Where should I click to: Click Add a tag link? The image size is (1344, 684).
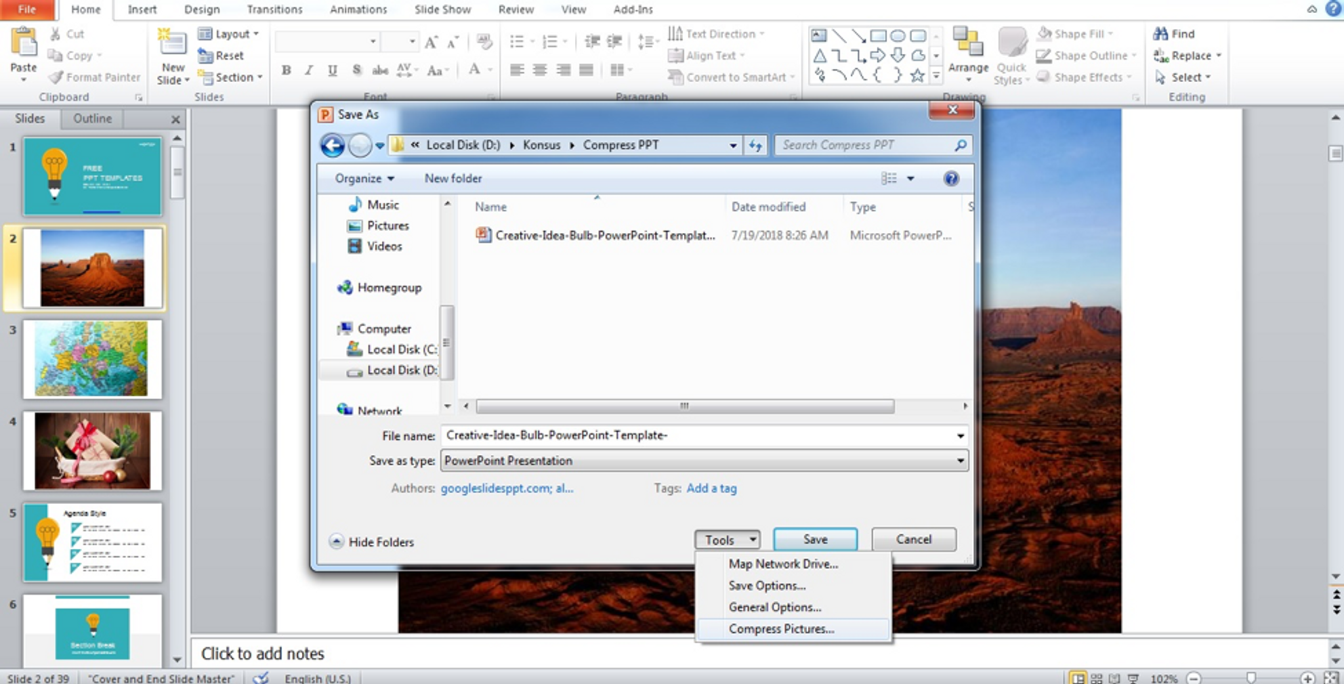click(x=711, y=488)
